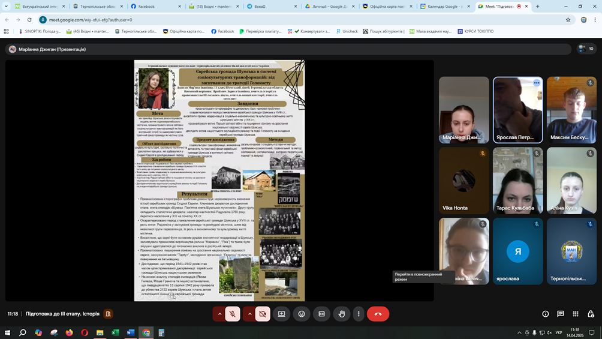Raise hand in the meeting
This screenshot has height=339, width=602.
pyautogui.click(x=341, y=314)
